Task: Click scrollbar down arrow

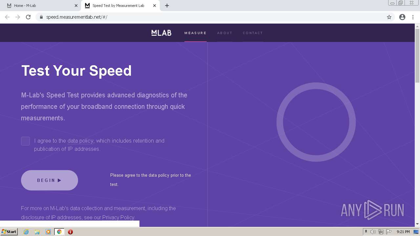Action: click(417, 224)
